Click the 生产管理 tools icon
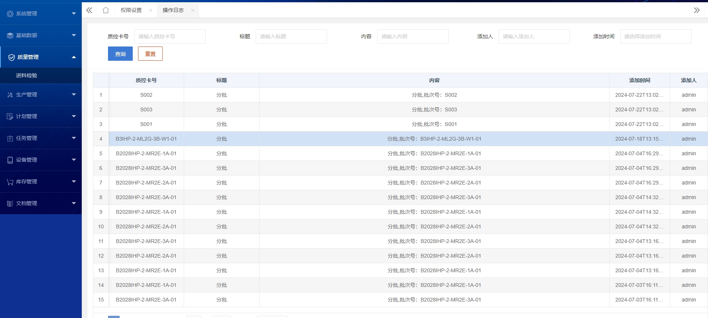The height and width of the screenshot is (318, 708). tap(10, 95)
